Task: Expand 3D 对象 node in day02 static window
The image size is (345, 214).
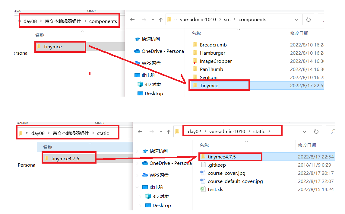Action: tap(140, 196)
